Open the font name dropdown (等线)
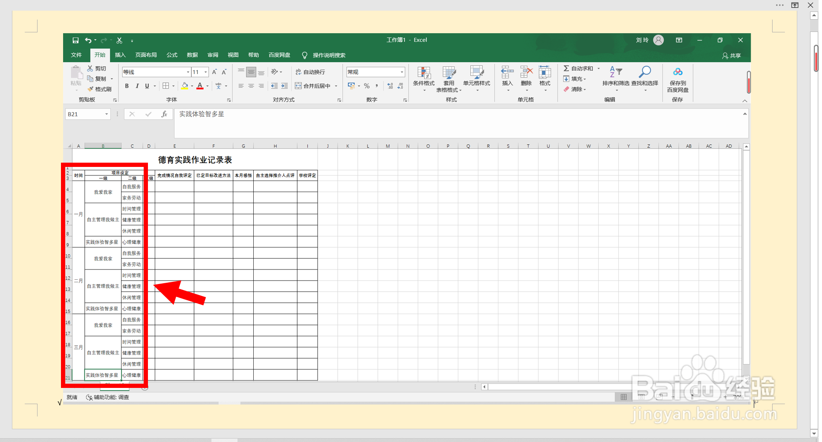The height and width of the screenshot is (442, 822). 188,72
